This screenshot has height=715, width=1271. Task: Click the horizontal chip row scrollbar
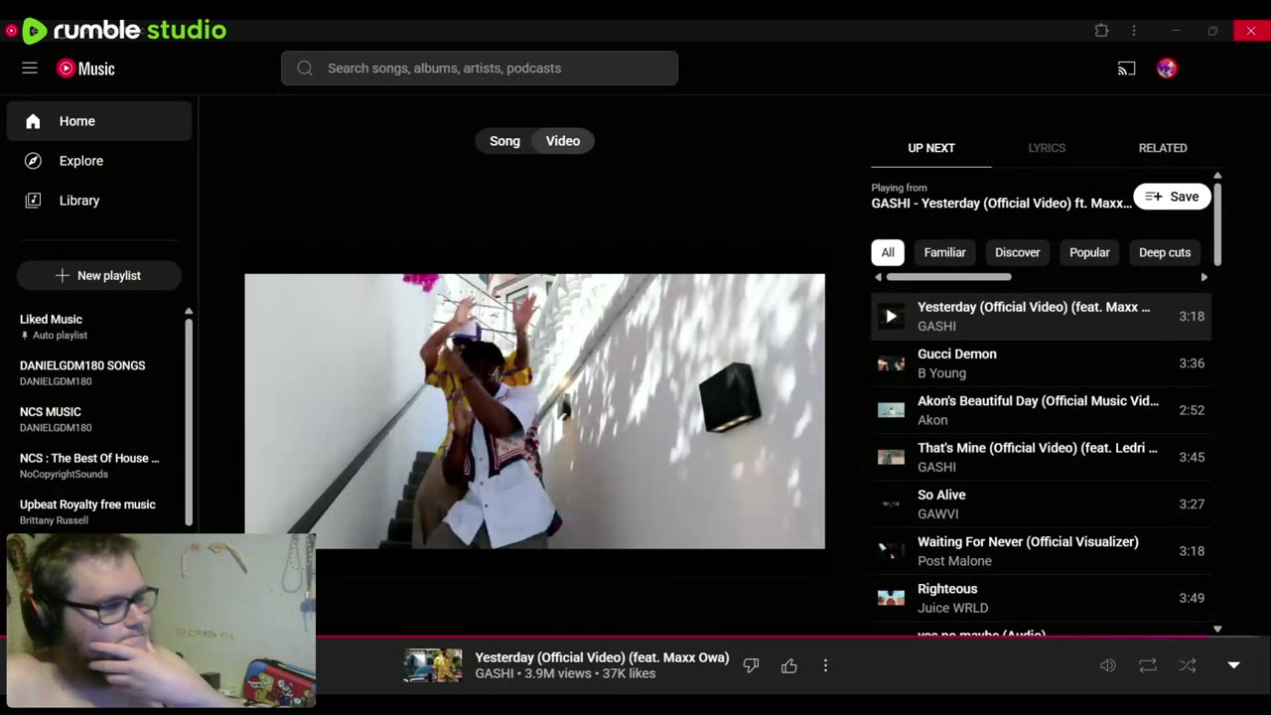pos(948,277)
